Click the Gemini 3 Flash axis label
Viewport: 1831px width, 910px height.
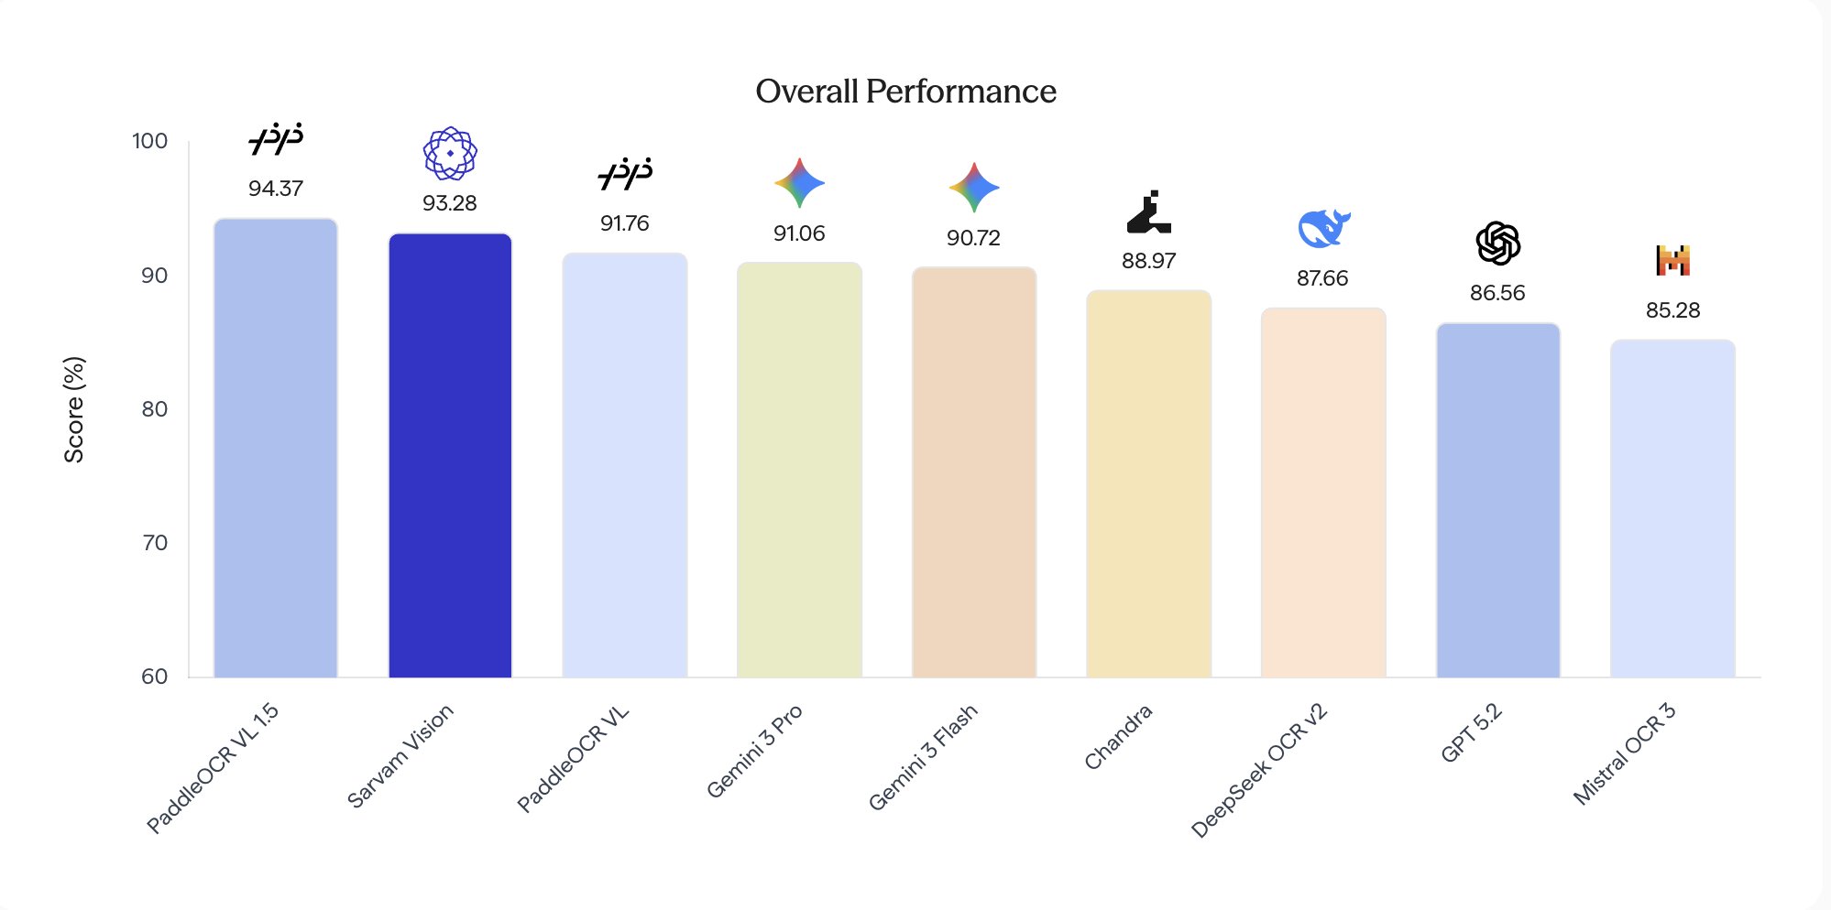pyautogui.click(x=923, y=757)
